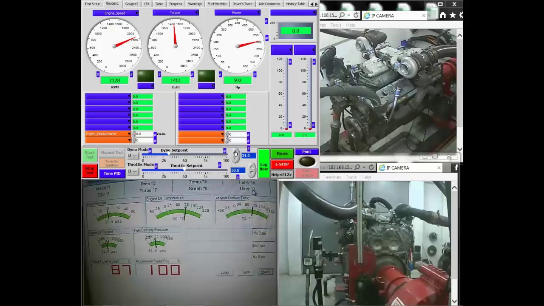
Task: Click hash scale button left of RPM readout
Action: [98, 75]
